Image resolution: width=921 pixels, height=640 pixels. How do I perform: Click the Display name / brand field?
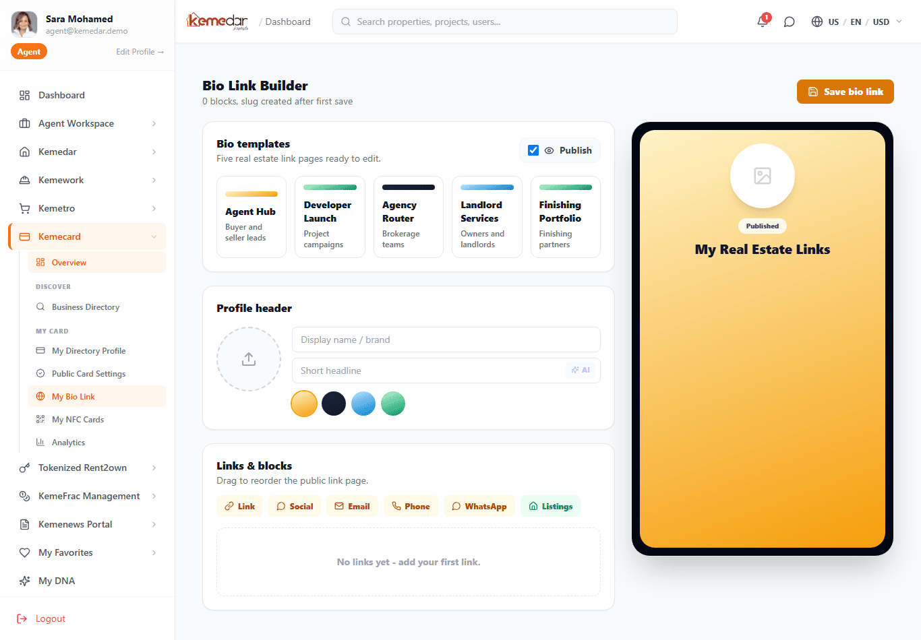(x=446, y=340)
